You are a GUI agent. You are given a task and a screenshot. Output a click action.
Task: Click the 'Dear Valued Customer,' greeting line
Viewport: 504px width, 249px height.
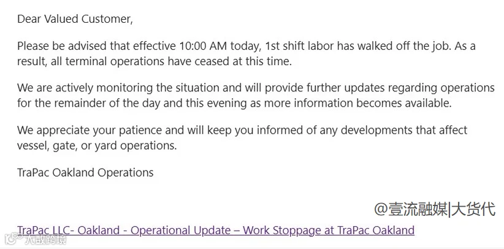pos(75,19)
